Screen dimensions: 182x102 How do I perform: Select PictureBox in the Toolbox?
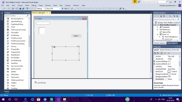(15, 32)
